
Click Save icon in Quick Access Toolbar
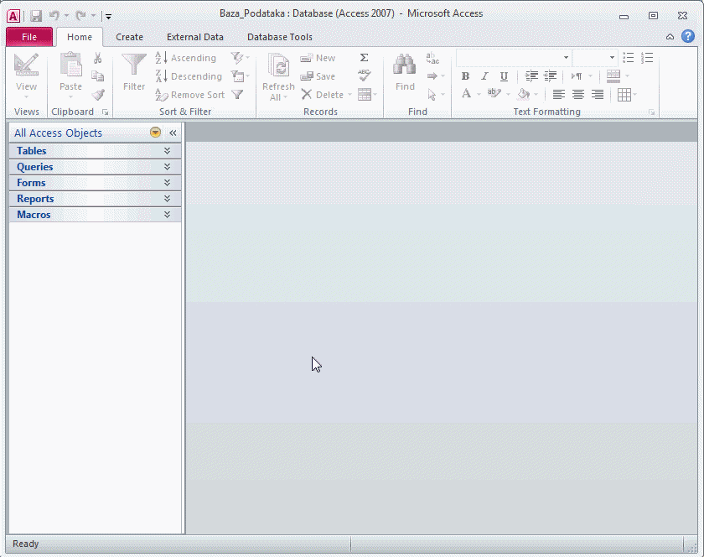click(36, 16)
